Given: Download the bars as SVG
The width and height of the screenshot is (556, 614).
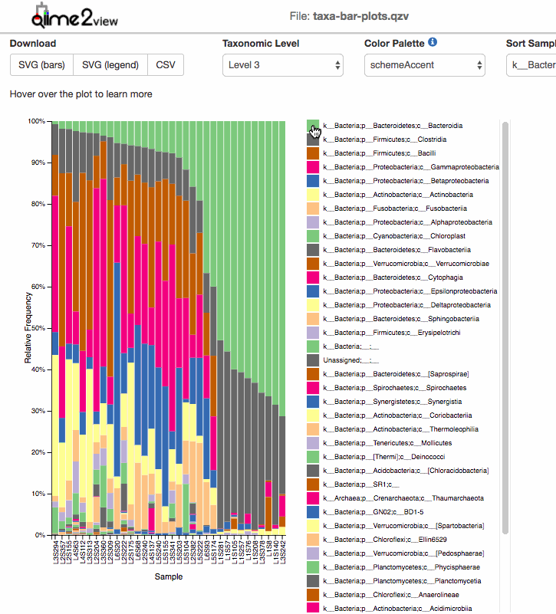Looking at the screenshot, I should pyautogui.click(x=41, y=65).
